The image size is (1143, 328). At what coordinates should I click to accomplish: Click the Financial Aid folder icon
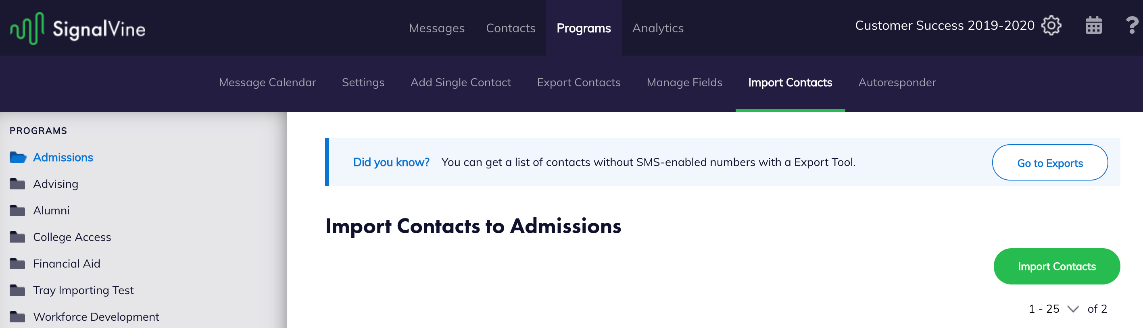tap(18, 264)
